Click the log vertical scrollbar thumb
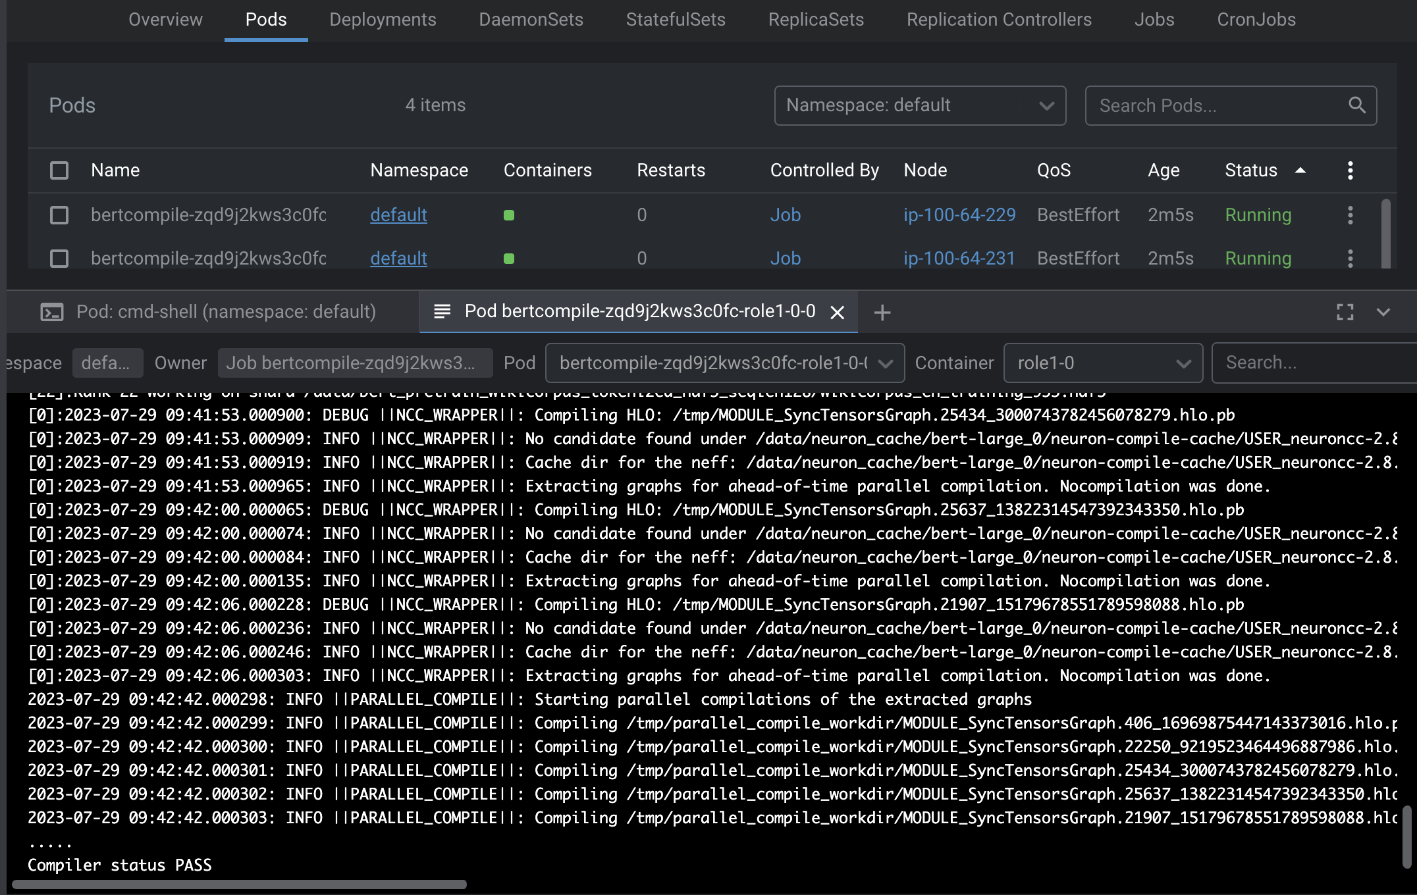Viewport: 1417px width, 895px height. [1406, 836]
